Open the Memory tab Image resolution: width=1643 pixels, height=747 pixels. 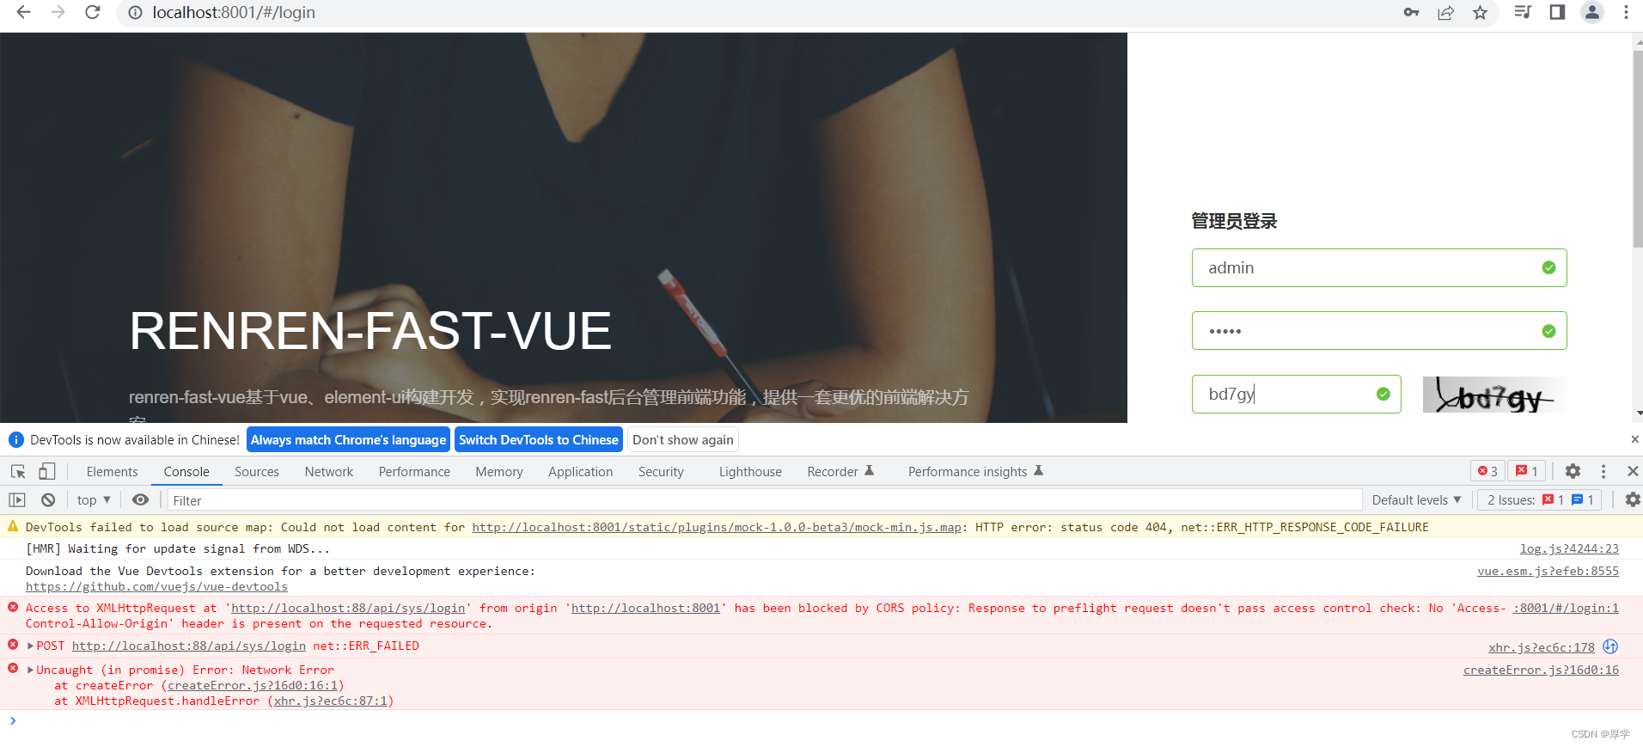(x=499, y=471)
